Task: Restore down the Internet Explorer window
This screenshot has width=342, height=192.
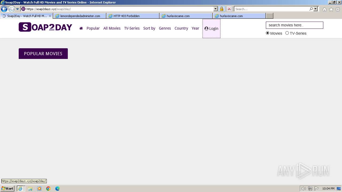Action: pyautogui.click(x=334, y=2)
